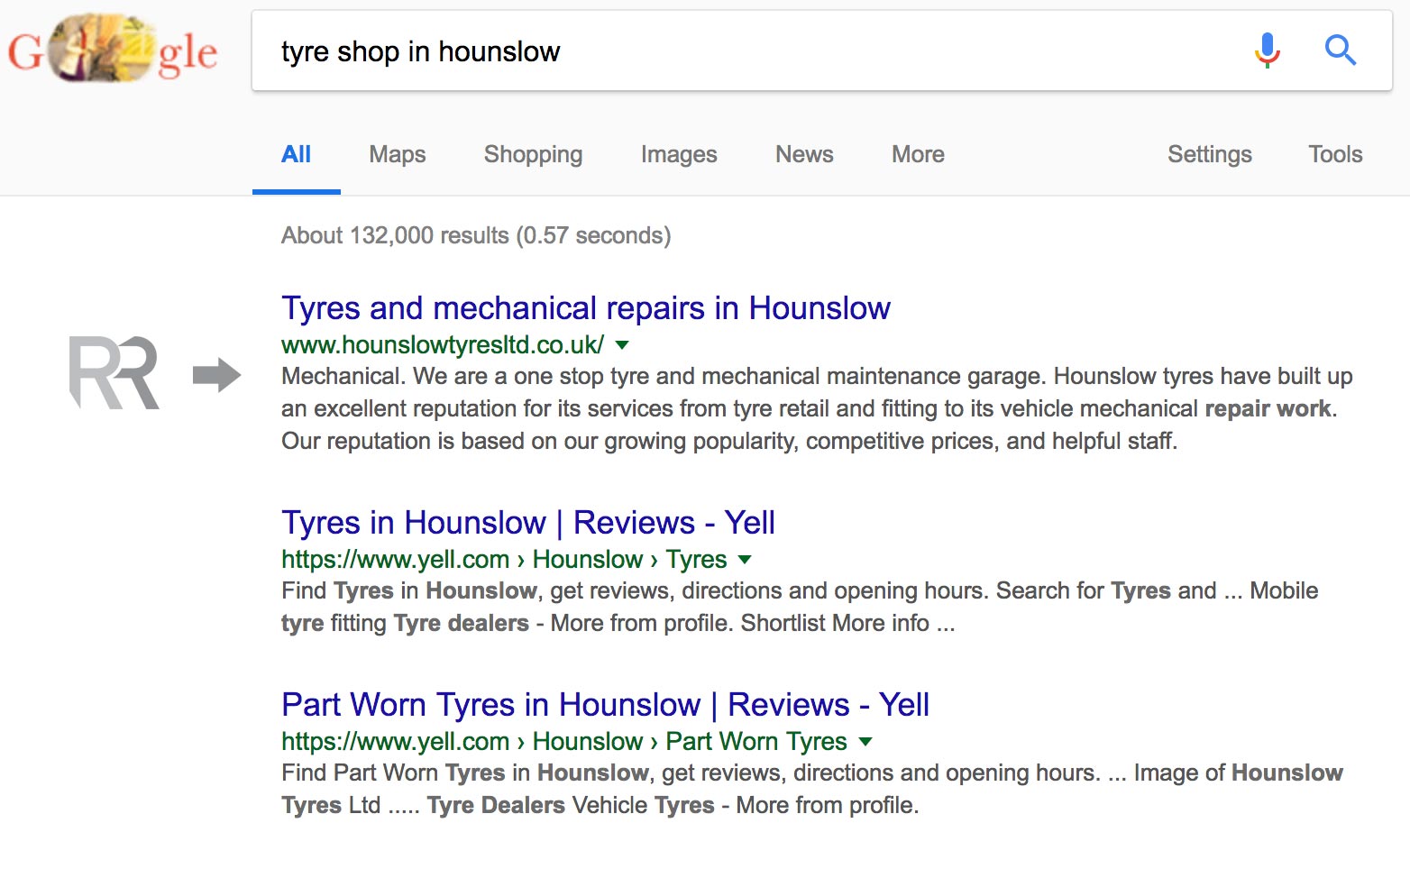
Task: Click the yell.com › Hounslow › Tyres URL
Action: (x=504, y=560)
